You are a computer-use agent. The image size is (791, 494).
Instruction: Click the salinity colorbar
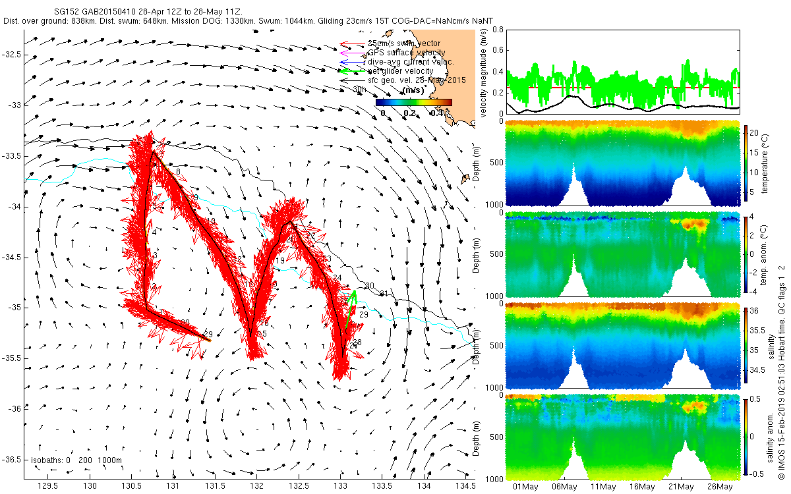coord(746,346)
